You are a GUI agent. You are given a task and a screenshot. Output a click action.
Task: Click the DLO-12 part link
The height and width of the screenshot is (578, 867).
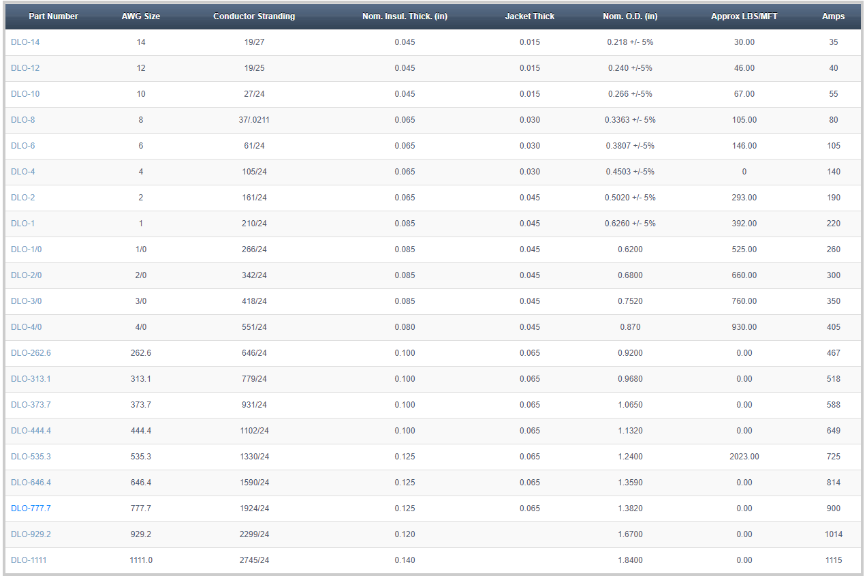tap(25, 68)
